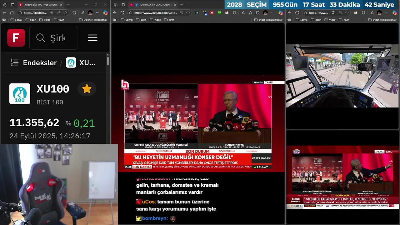
Task: Open favorites list icon in YouTube window
Action: (250, 12)
